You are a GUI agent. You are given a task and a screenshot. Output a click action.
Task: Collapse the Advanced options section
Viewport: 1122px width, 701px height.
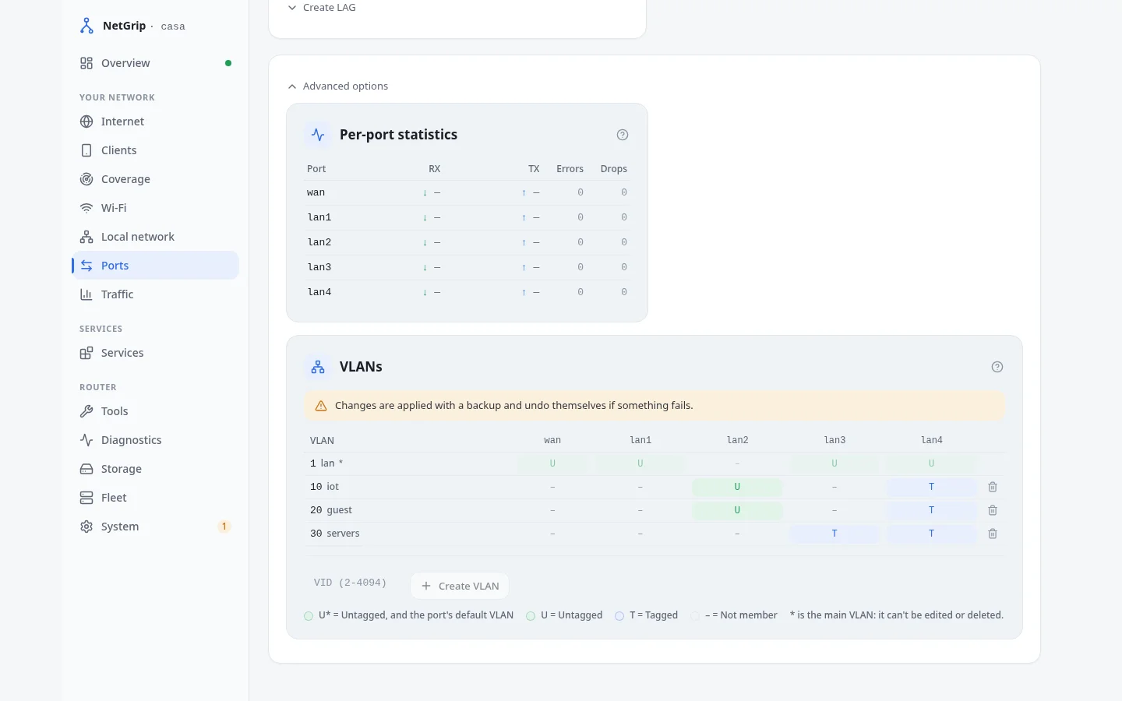pos(338,86)
